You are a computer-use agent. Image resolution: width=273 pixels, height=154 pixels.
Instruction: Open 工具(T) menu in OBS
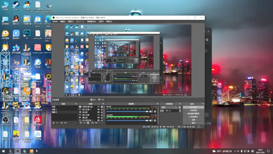pyautogui.click(x=101, y=22)
